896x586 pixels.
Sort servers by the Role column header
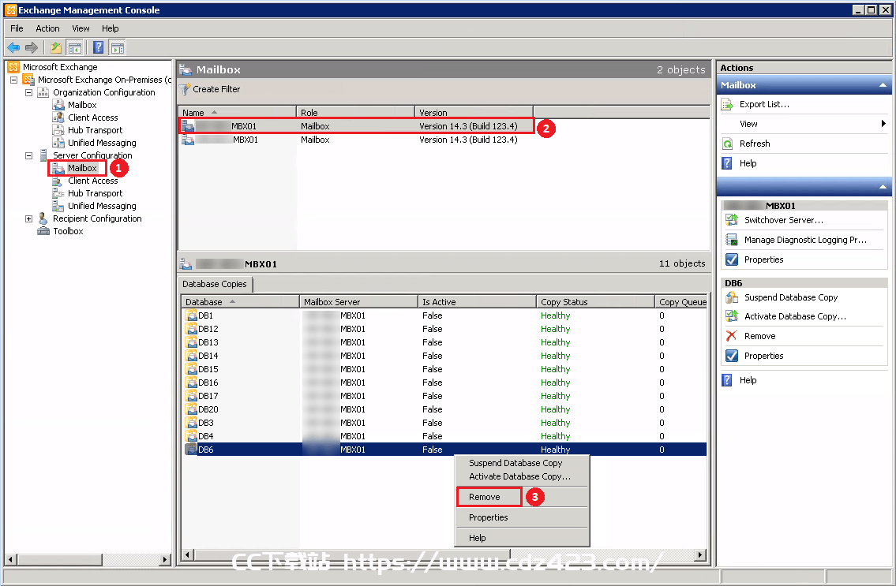(x=355, y=113)
